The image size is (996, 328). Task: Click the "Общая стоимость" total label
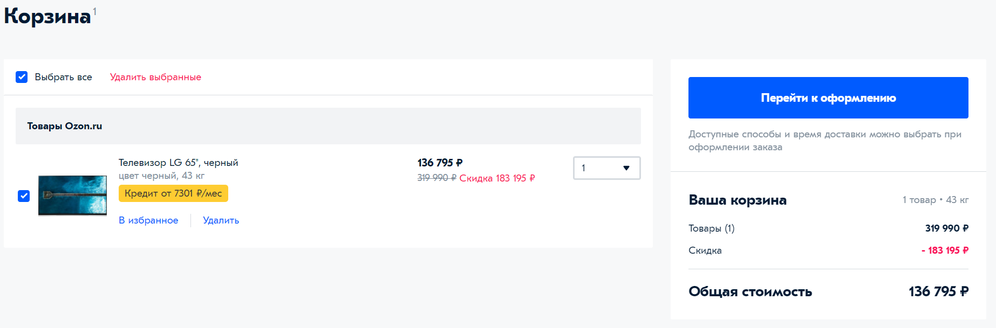click(750, 292)
